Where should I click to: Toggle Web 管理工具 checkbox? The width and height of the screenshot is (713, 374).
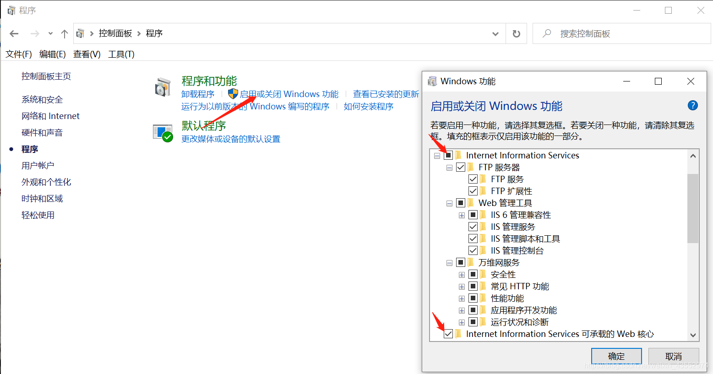461,203
